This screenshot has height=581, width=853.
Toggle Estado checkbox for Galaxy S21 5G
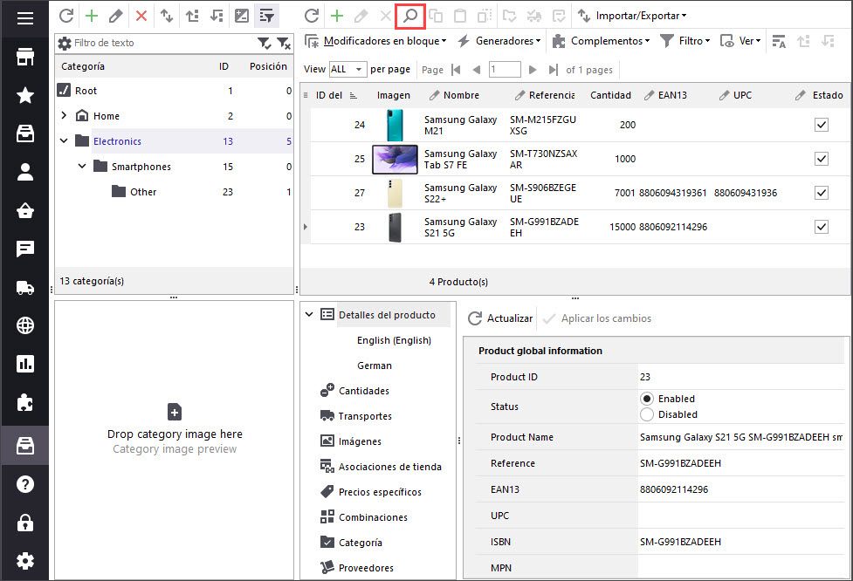(x=822, y=227)
